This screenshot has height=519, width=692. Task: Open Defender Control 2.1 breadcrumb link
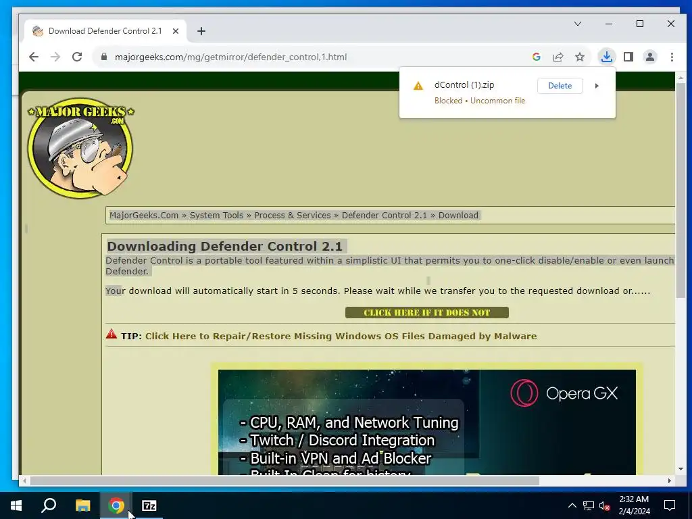(385, 216)
